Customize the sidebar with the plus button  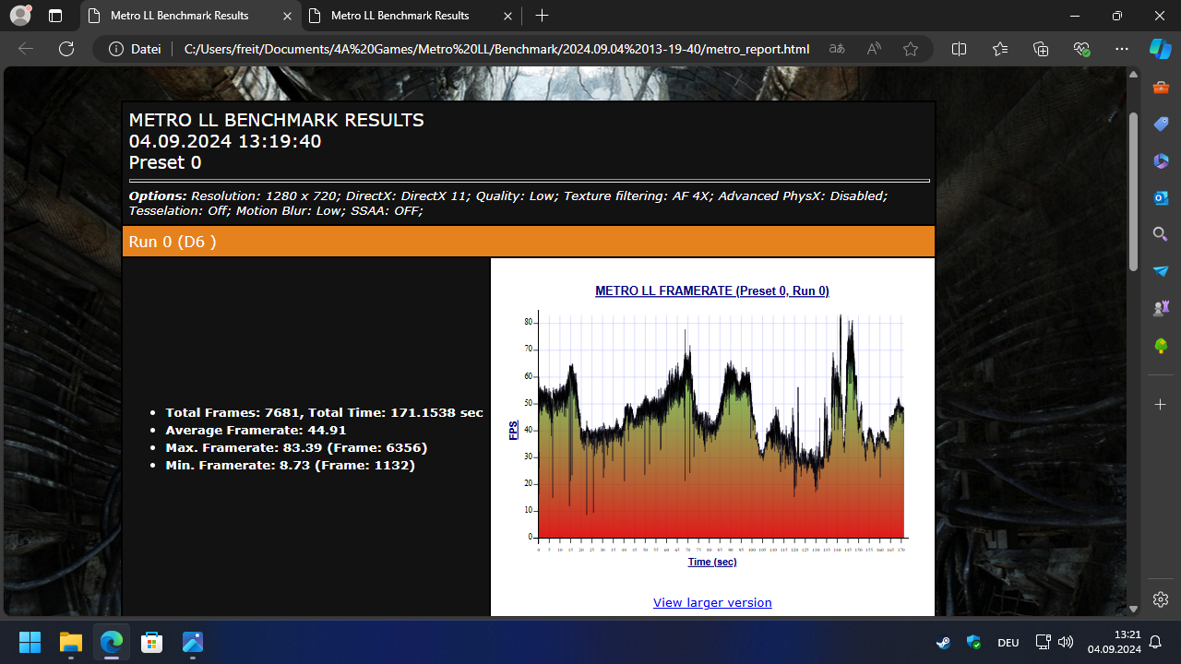coord(1160,404)
